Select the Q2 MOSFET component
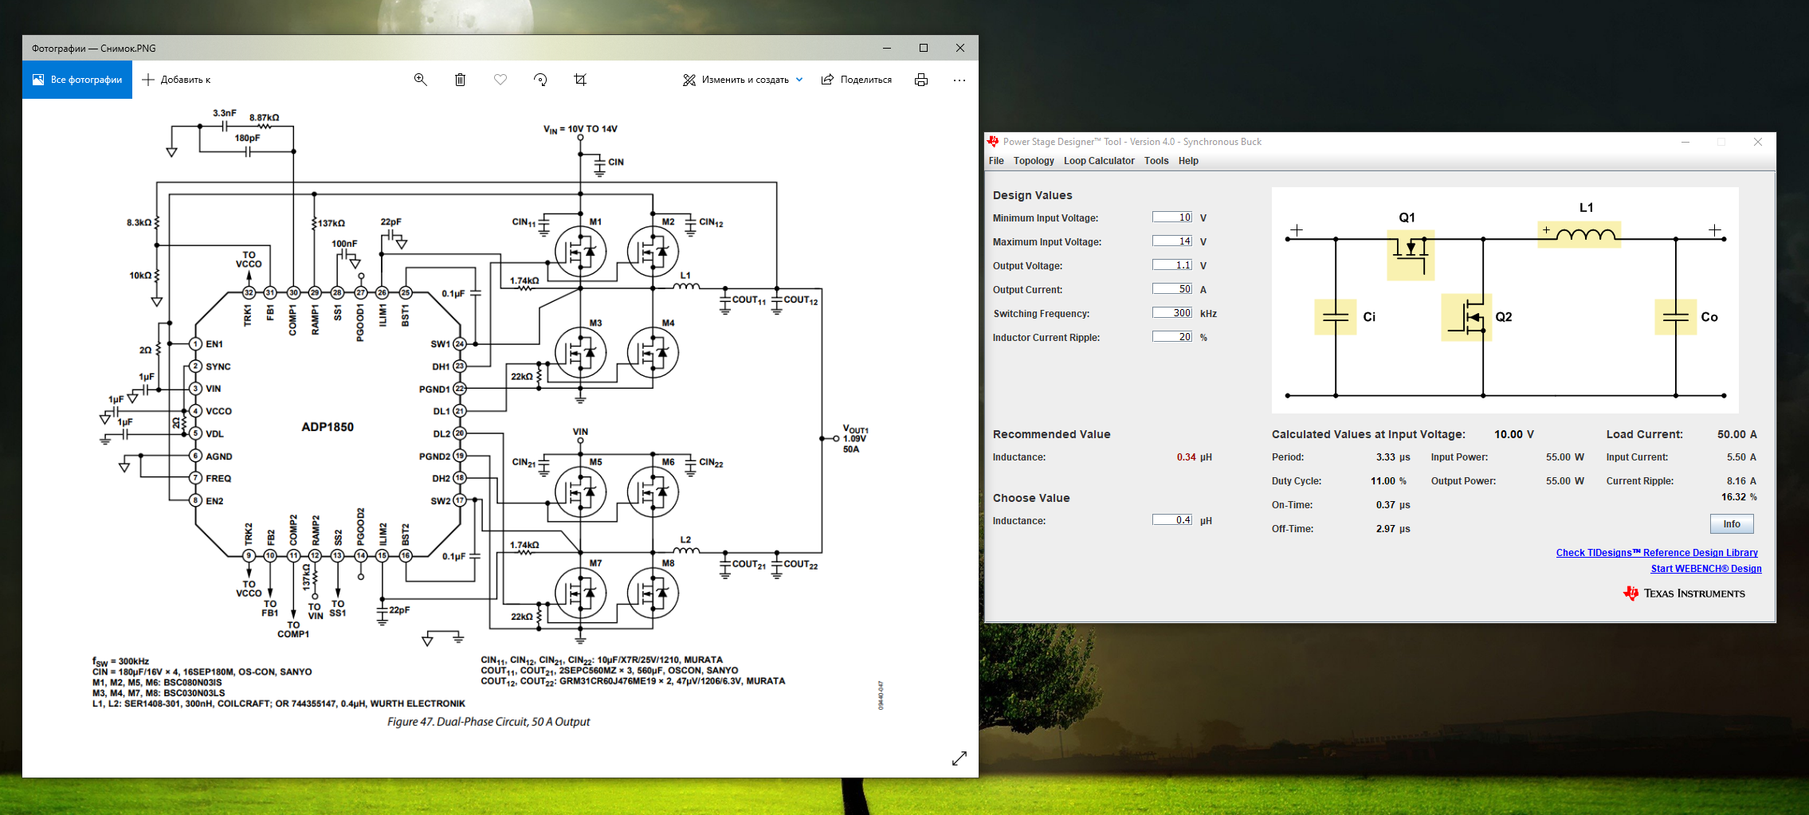This screenshot has height=815, width=1809. [x=1466, y=317]
